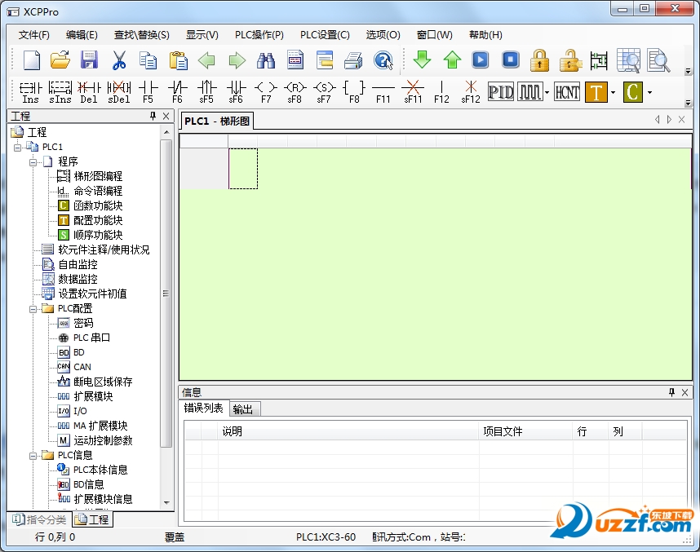This screenshot has height=552, width=700.
Task: Click the green right arrow icon
Action: [x=237, y=60]
